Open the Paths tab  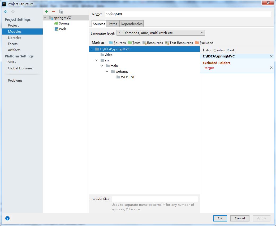click(113, 24)
